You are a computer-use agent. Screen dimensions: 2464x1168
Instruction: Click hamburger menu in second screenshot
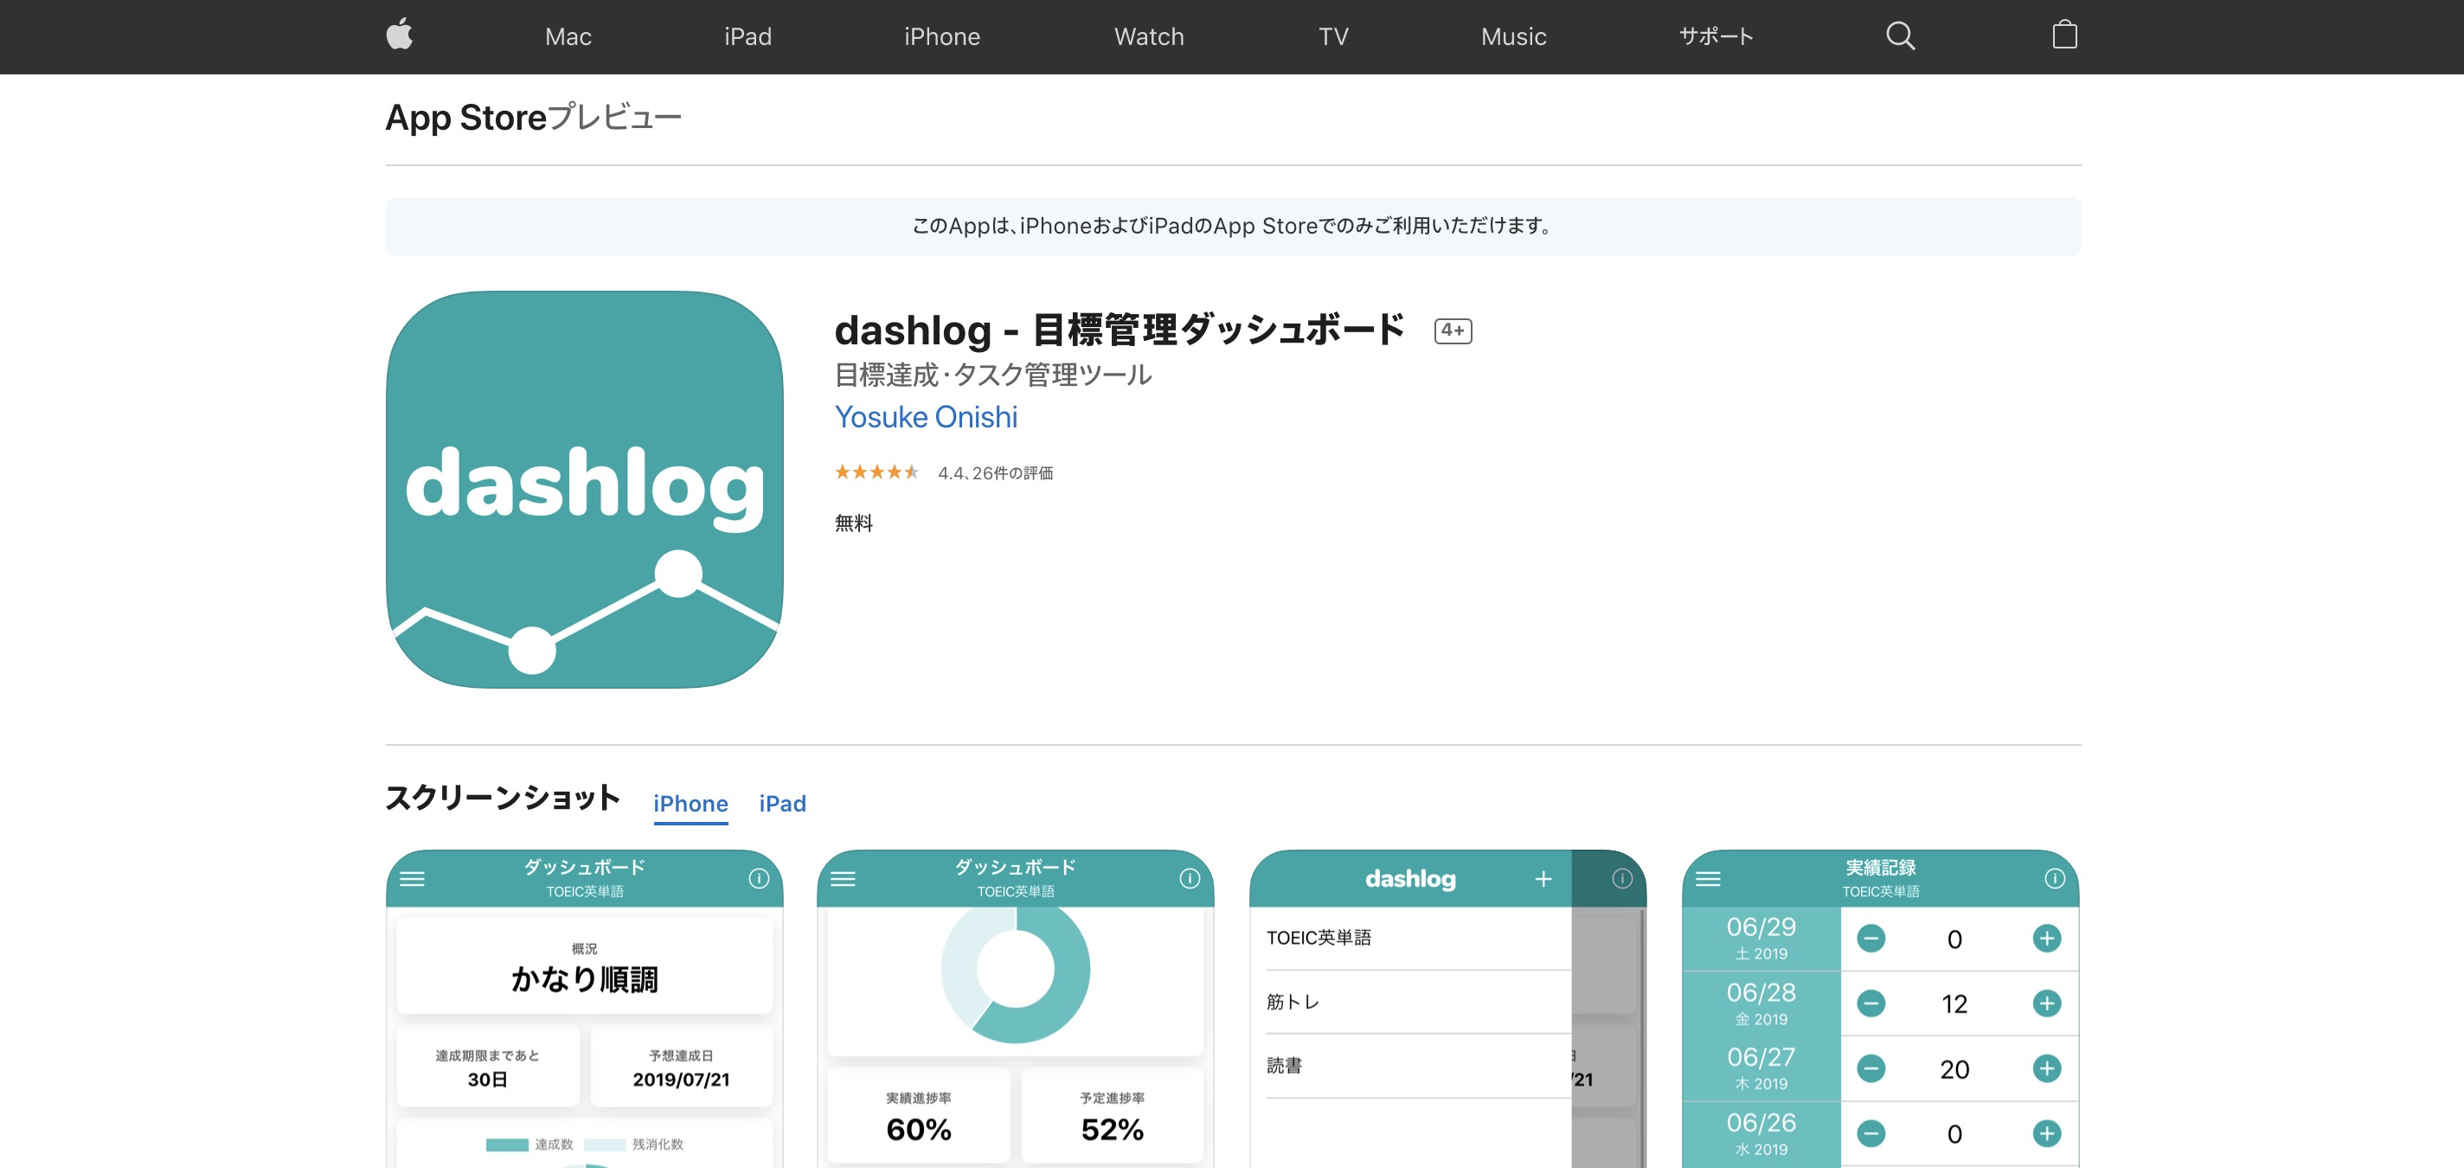click(843, 878)
